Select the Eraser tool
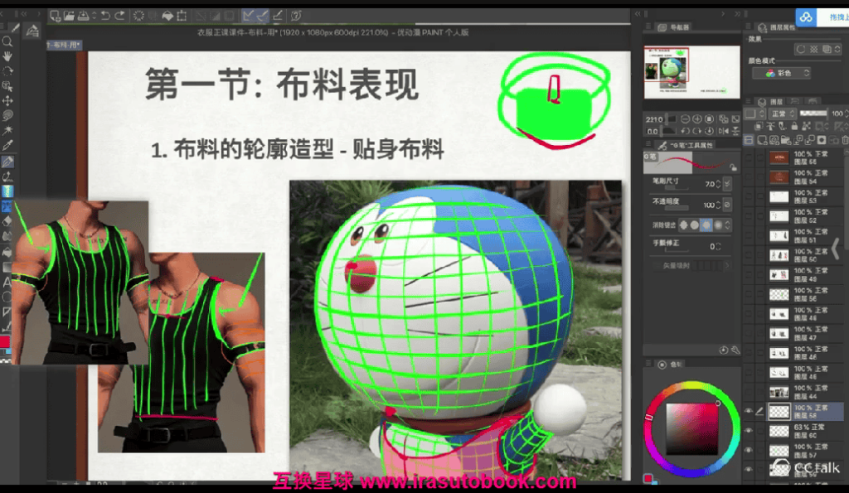Viewport: 849px width, 493px height. (7, 220)
